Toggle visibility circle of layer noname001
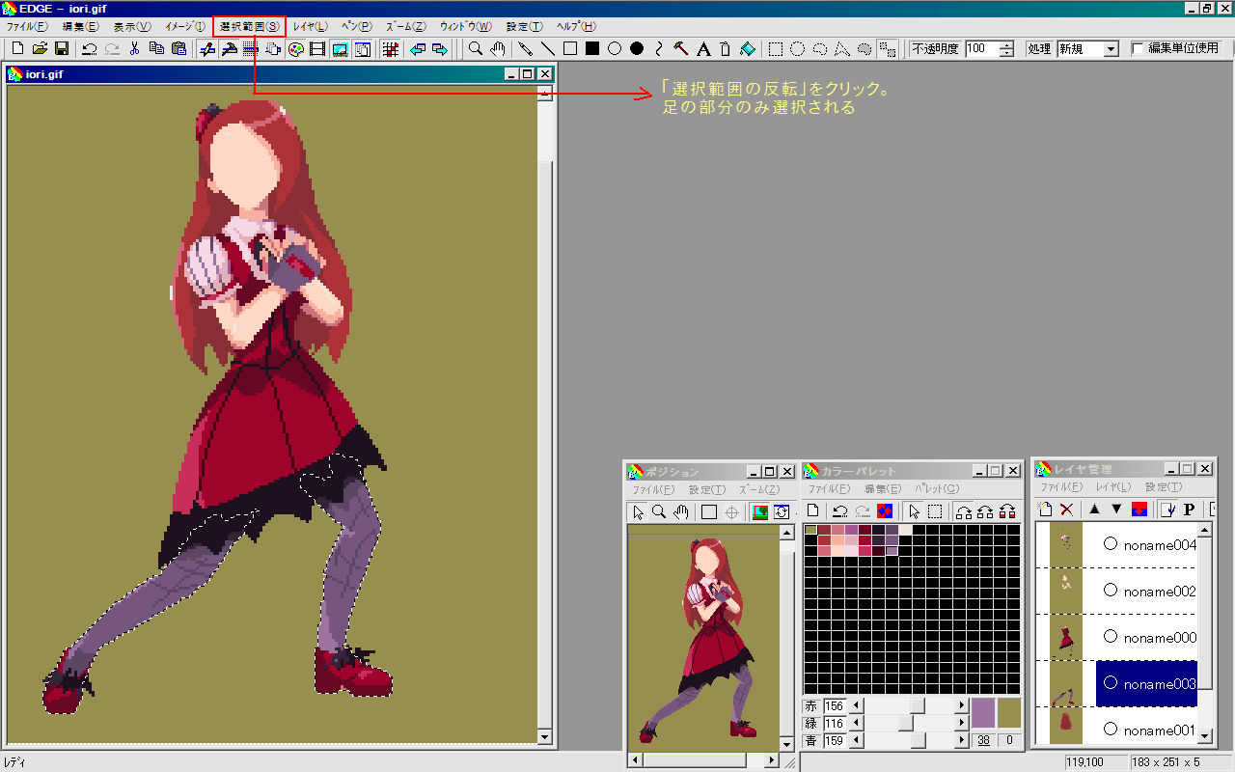The height and width of the screenshot is (772, 1235). (1110, 730)
